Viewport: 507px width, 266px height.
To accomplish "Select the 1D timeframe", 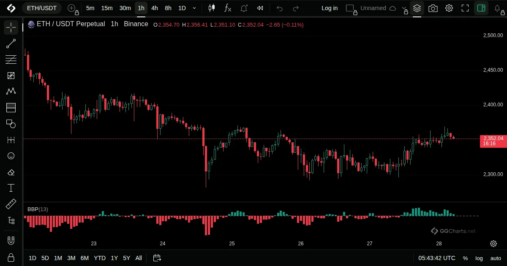I will point(182,8).
